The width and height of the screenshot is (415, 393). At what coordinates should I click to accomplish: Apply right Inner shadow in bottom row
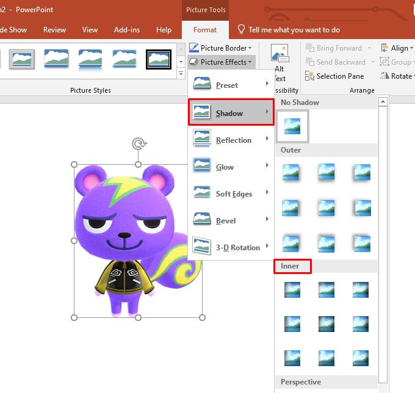[x=361, y=358]
